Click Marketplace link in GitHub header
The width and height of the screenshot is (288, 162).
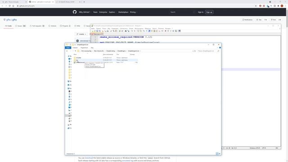[123, 12]
